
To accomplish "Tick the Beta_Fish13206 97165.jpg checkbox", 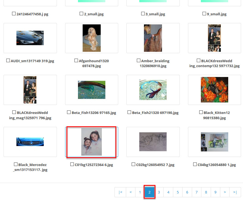I will 69,112.
